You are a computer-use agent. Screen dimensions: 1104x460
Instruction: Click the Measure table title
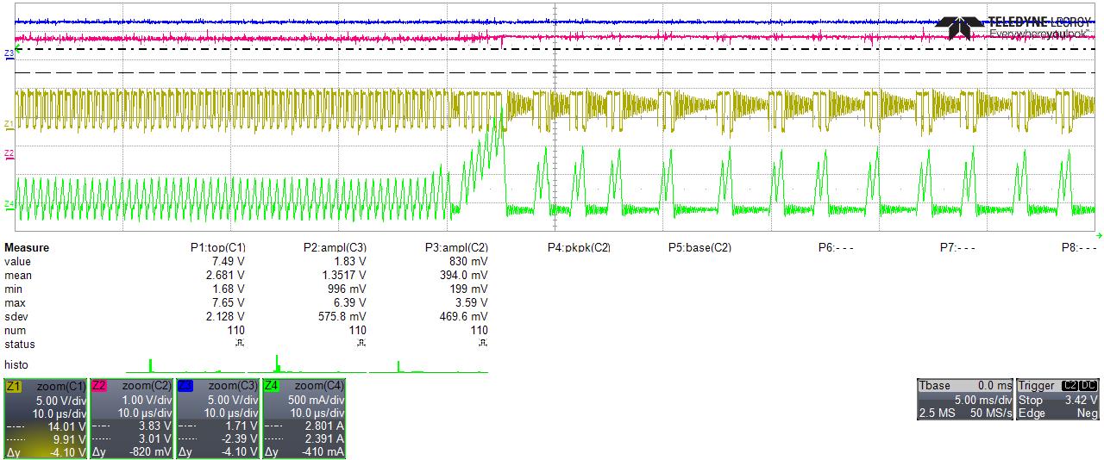point(27,248)
